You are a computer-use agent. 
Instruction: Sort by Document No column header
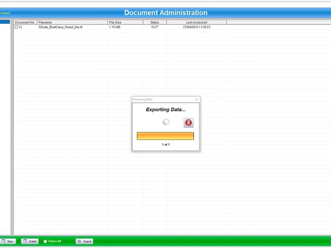point(25,22)
